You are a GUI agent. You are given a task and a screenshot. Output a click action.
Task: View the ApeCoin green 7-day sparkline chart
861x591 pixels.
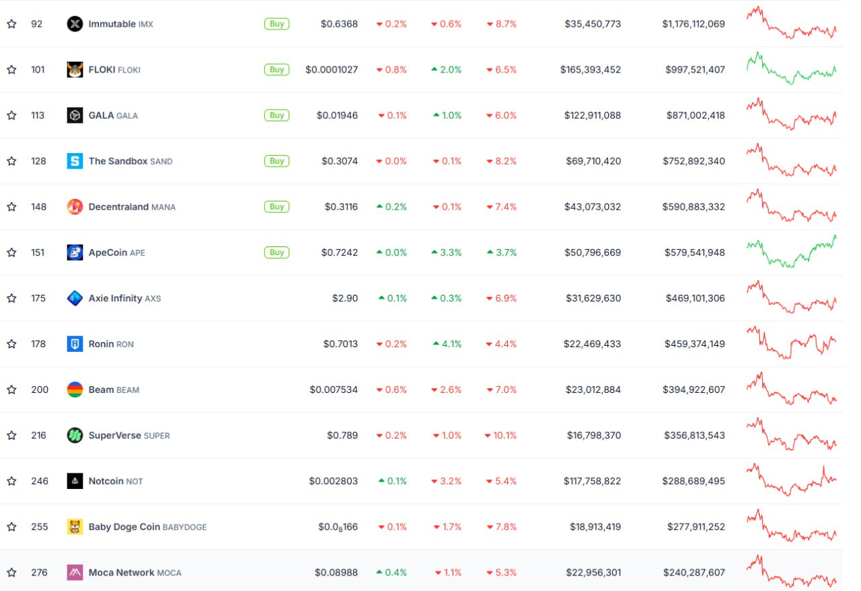(x=791, y=252)
